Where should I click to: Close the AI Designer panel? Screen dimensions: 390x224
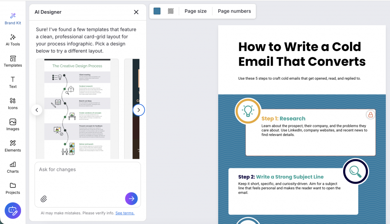[x=136, y=12]
